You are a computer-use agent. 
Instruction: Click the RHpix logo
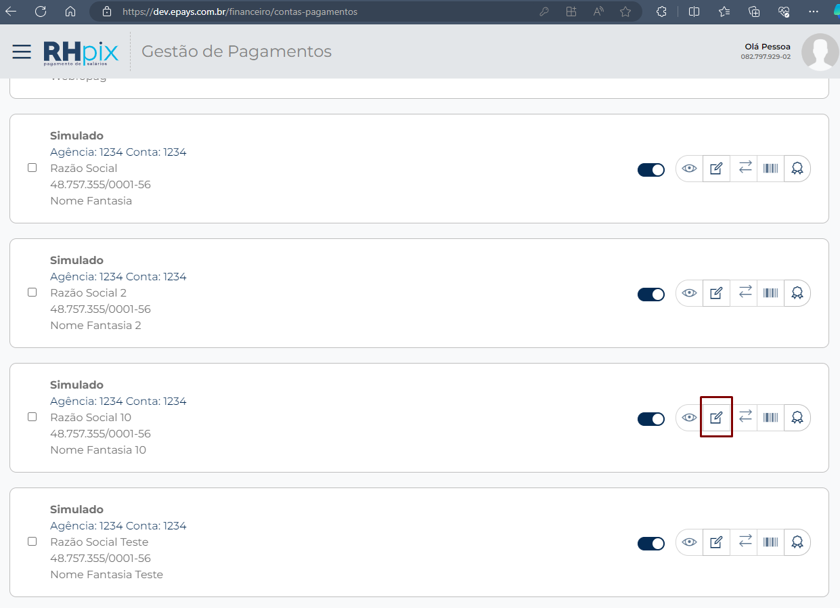(x=81, y=53)
